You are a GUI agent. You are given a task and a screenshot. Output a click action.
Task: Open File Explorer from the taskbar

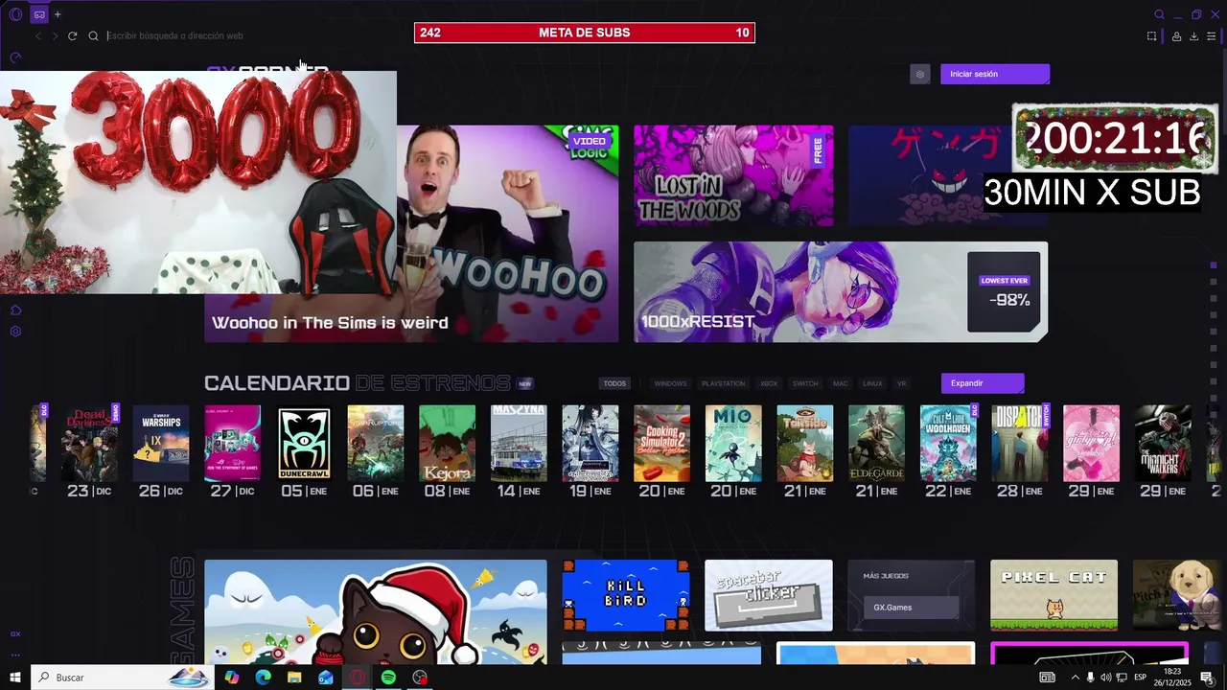click(x=294, y=678)
